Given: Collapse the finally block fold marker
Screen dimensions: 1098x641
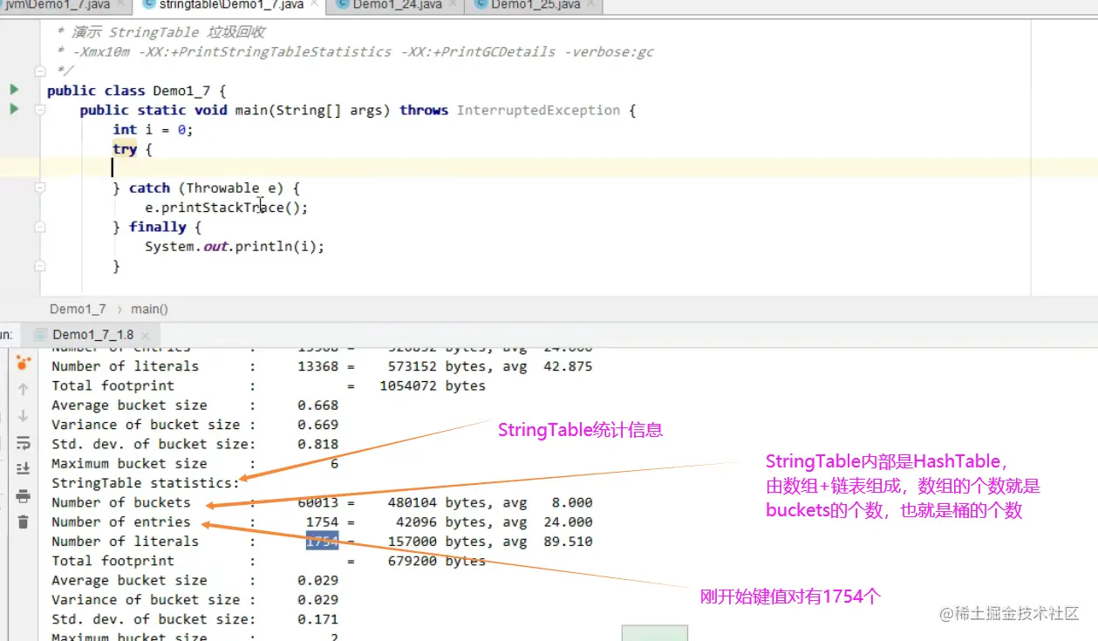Looking at the screenshot, I should pos(39,227).
